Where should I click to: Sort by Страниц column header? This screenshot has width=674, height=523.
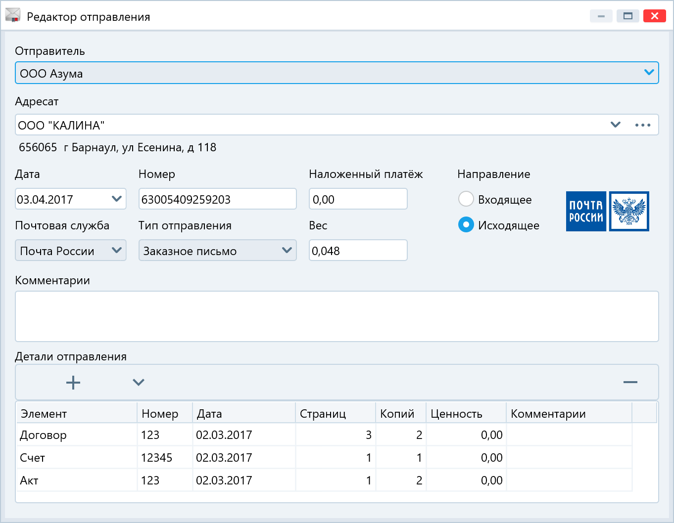336,413
